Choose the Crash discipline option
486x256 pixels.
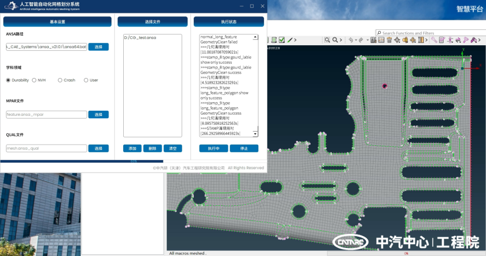tap(60, 80)
